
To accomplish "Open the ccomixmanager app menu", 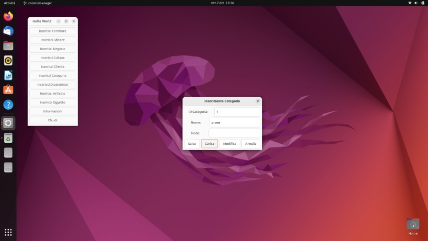I will point(38,3).
